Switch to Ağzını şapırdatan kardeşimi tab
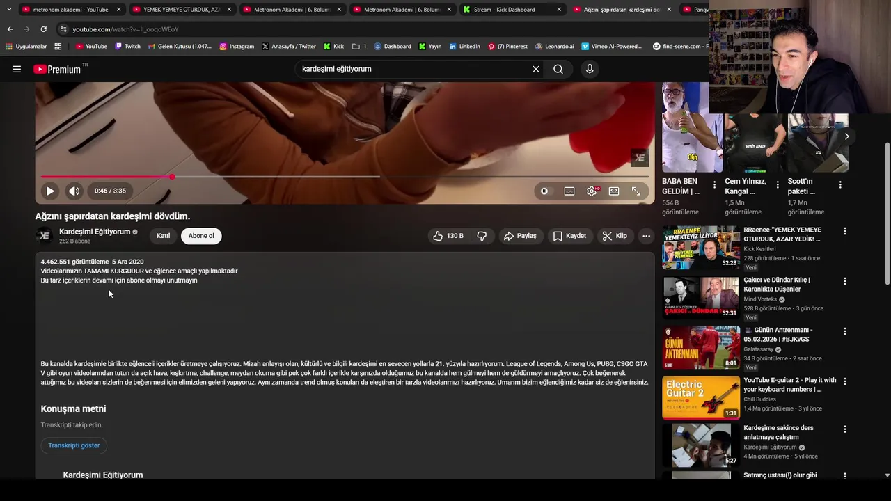Viewport: 891px width, 501px height. (x=622, y=10)
